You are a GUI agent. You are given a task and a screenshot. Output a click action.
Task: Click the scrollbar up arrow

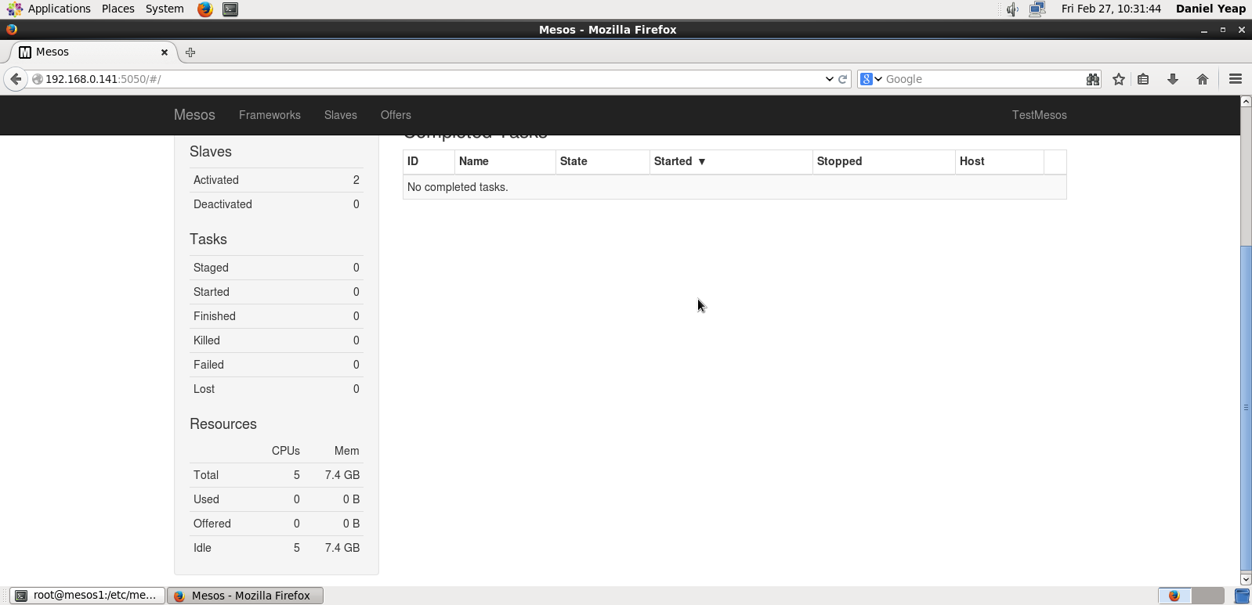tap(1246, 102)
